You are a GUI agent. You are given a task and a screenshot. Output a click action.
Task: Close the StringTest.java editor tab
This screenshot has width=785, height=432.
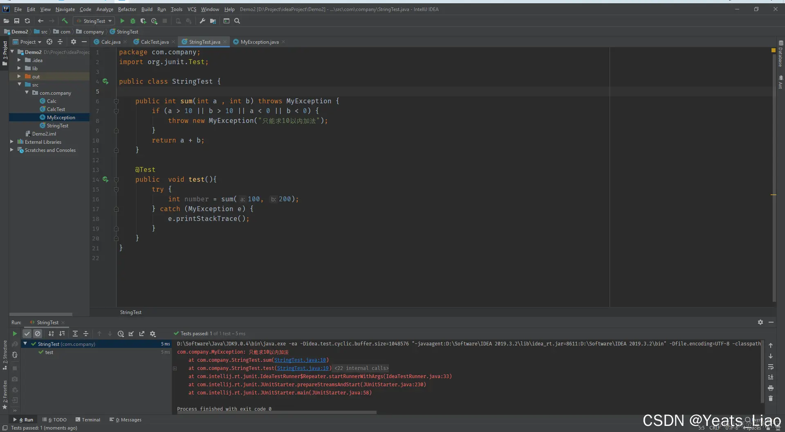coord(225,42)
